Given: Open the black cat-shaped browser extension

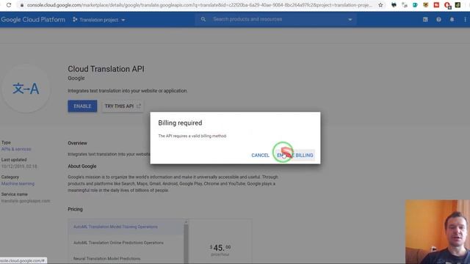Looking at the screenshot, I should coord(394,5).
